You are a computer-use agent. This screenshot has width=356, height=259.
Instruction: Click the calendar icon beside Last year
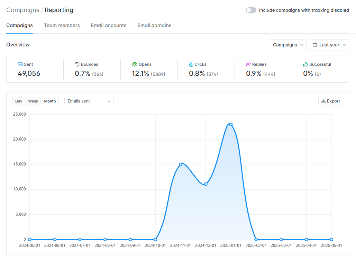[x=315, y=45]
